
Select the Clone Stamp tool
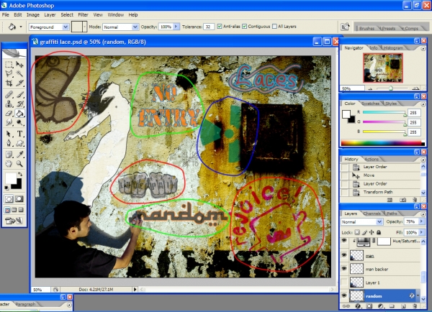(9, 104)
